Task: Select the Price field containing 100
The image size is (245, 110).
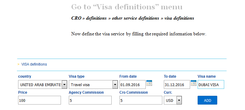Action: pos(40,100)
